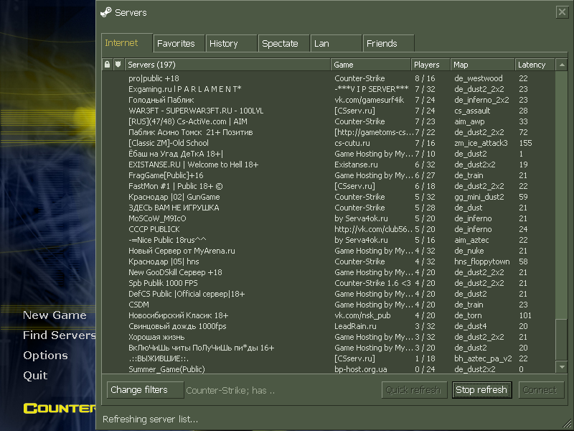The image size is (574, 431).
Task: Click filter summary text 'Counter-Strike; has ..'
Action: (x=230, y=390)
